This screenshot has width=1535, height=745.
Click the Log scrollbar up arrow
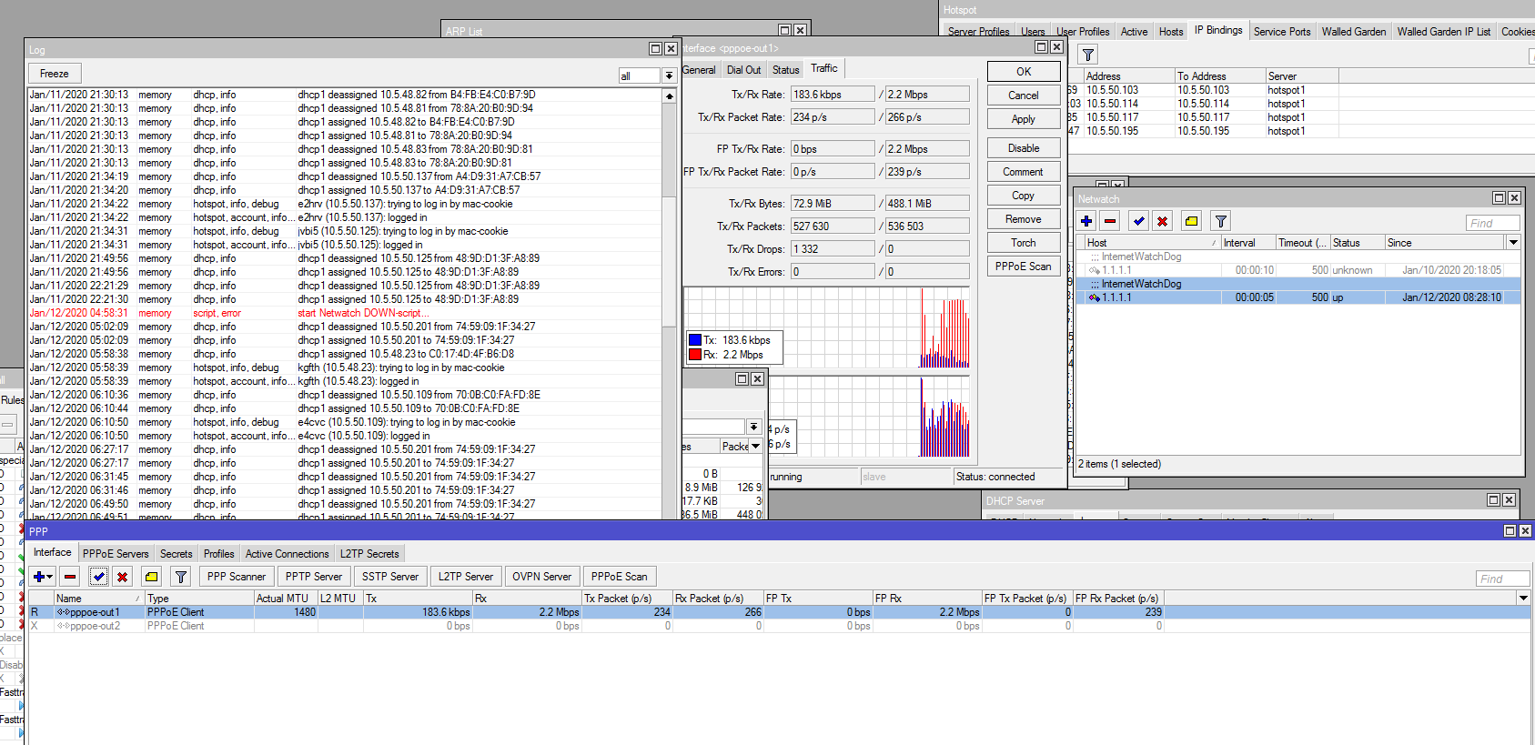(x=670, y=96)
